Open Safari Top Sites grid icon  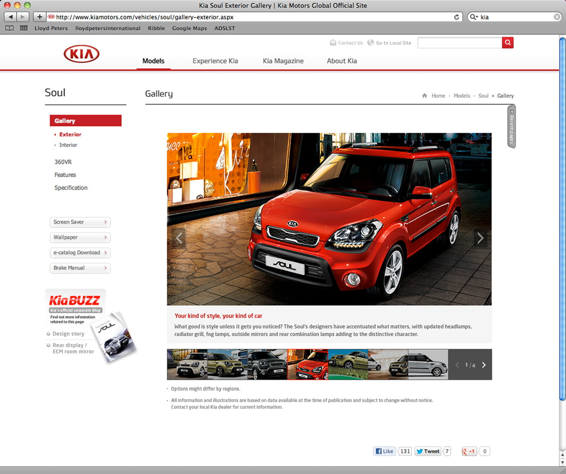pyautogui.click(x=24, y=28)
